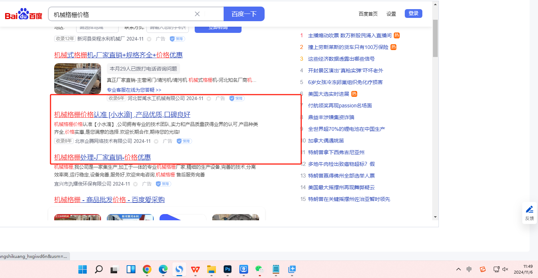
Task: Launch Photoshop from the taskbar
Action: 228,270
